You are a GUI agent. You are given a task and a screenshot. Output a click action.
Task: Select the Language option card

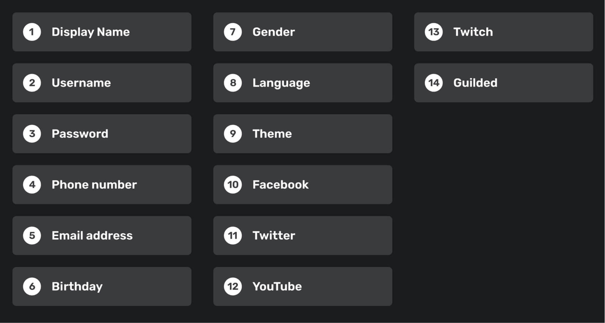(303, 83)
